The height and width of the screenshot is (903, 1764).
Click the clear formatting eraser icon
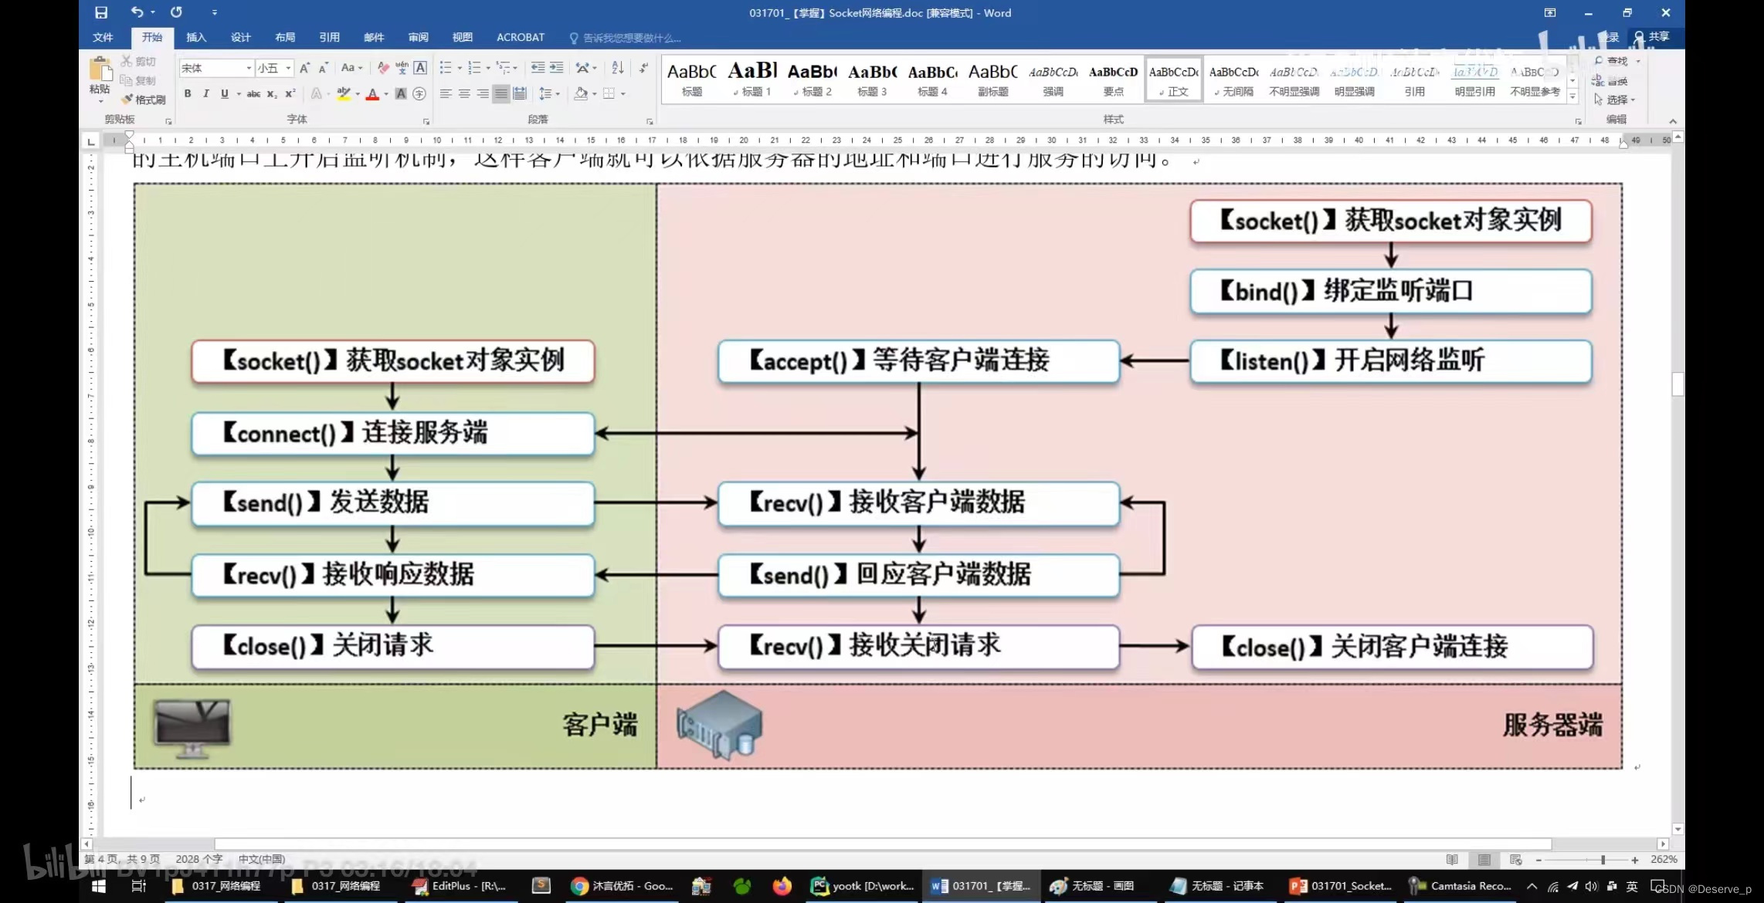(383, 68)
